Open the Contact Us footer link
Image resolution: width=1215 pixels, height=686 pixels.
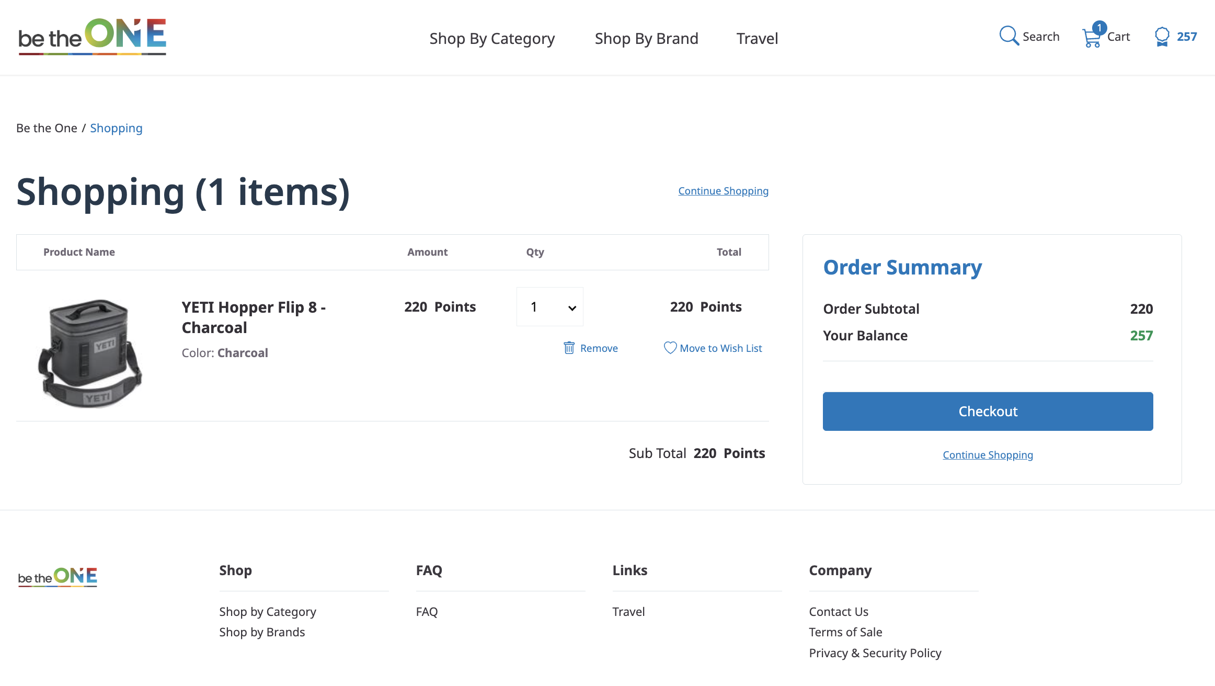click(x=838, y=611)
